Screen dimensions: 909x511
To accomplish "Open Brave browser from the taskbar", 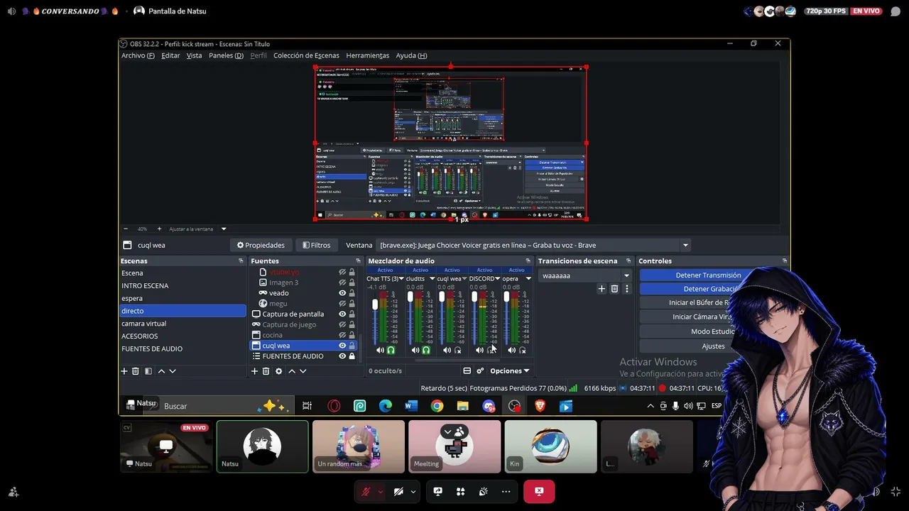I will pyautogui.click(x=540, y=406).
